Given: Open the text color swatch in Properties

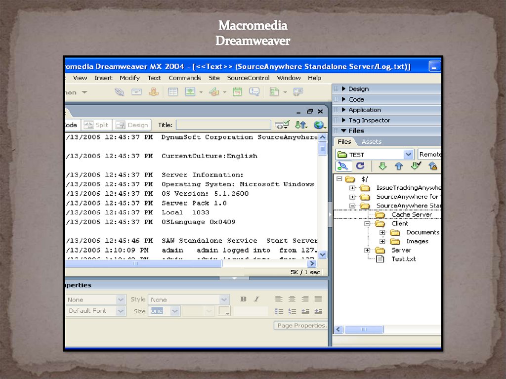Looking at the screenshot, I should coord(223,311).
